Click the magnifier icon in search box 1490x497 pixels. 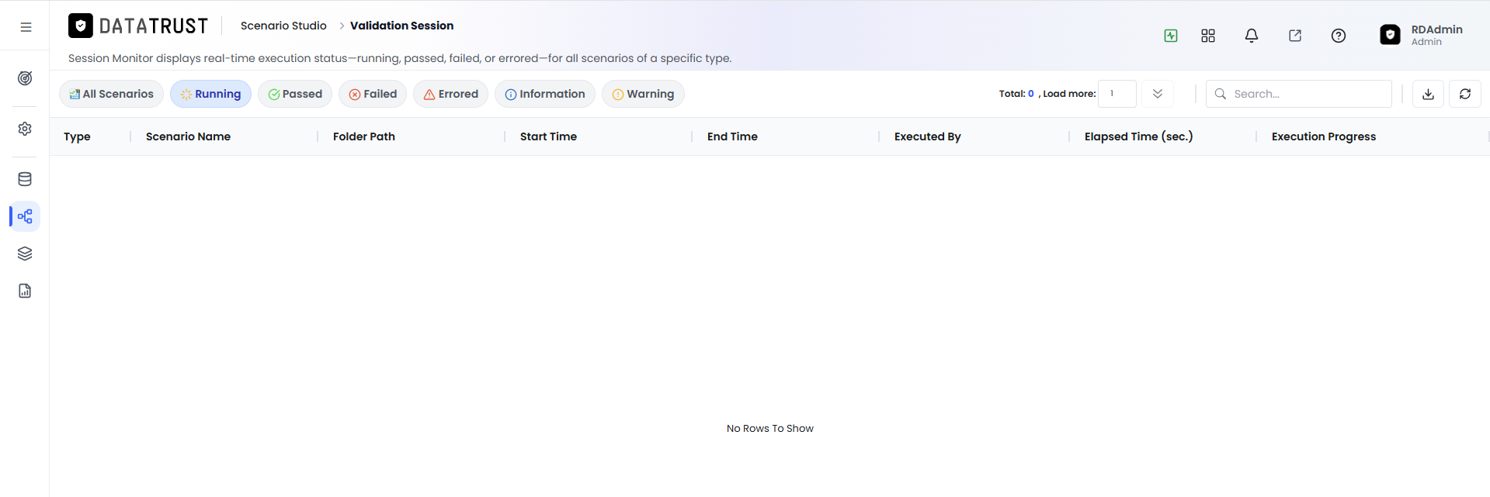pyautogui.click(x=1221, y=94)
